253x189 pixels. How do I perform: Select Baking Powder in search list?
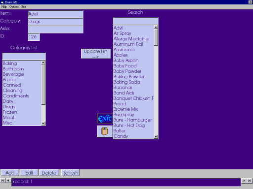pyautogui.click(x=133, y=77)
